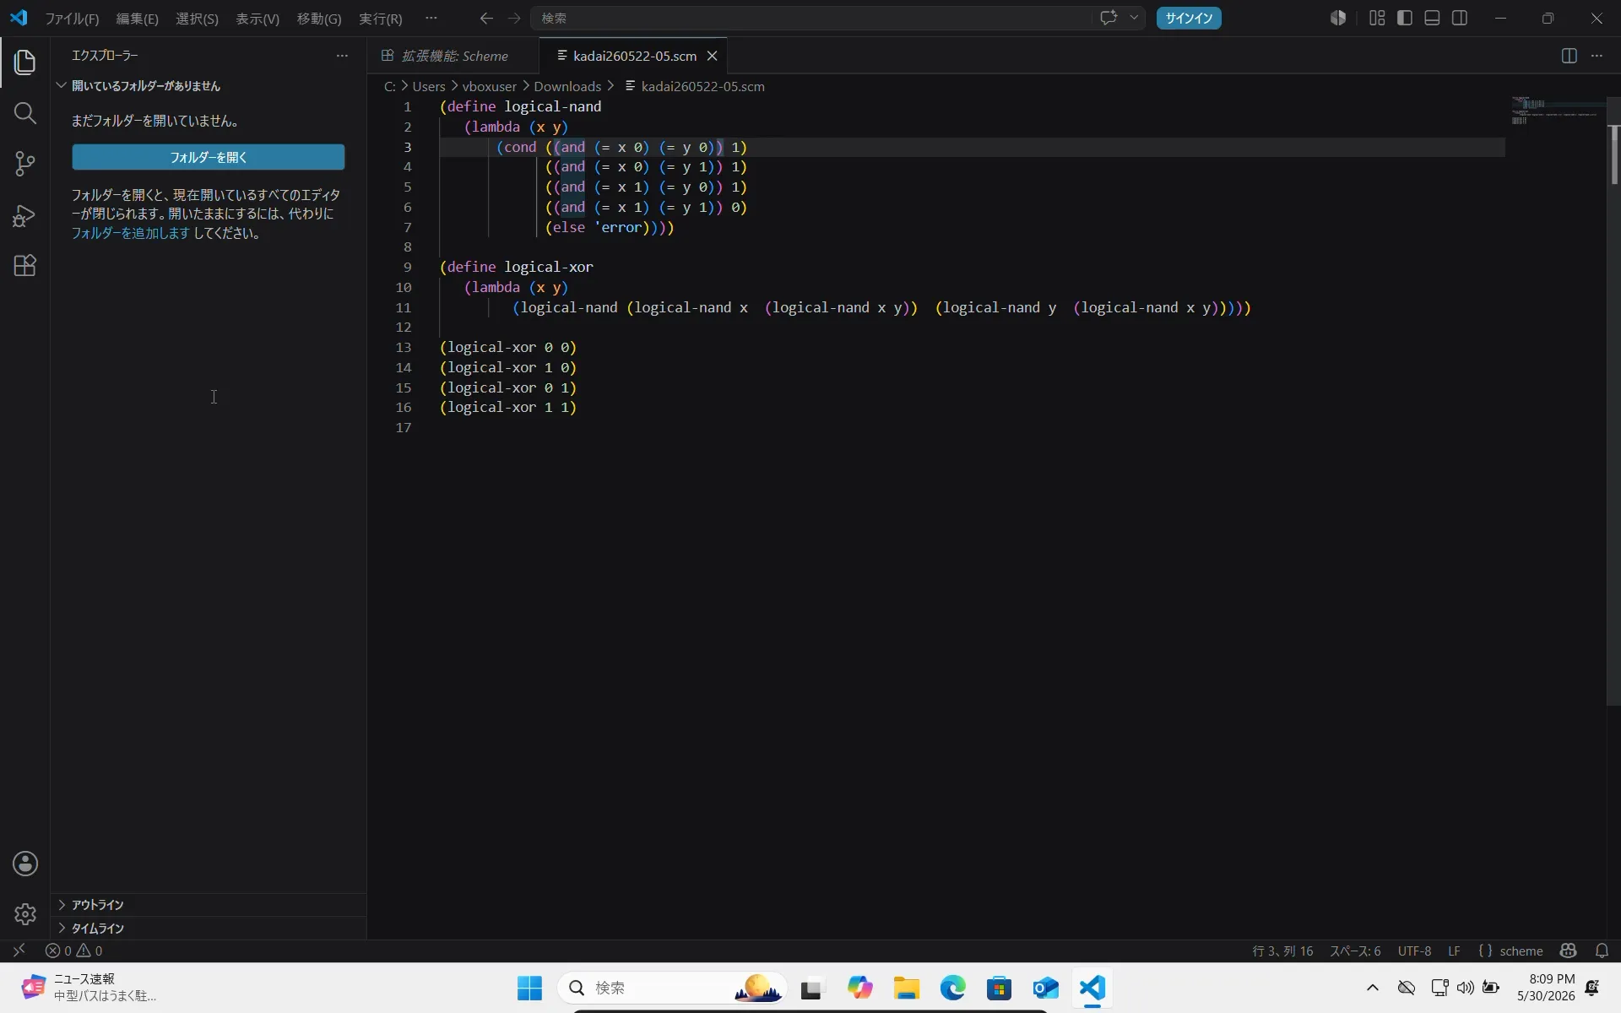Open Microsoft Store from taskbar
Viewport: 1621px width, 1013px height.
tap(1000, 988)
